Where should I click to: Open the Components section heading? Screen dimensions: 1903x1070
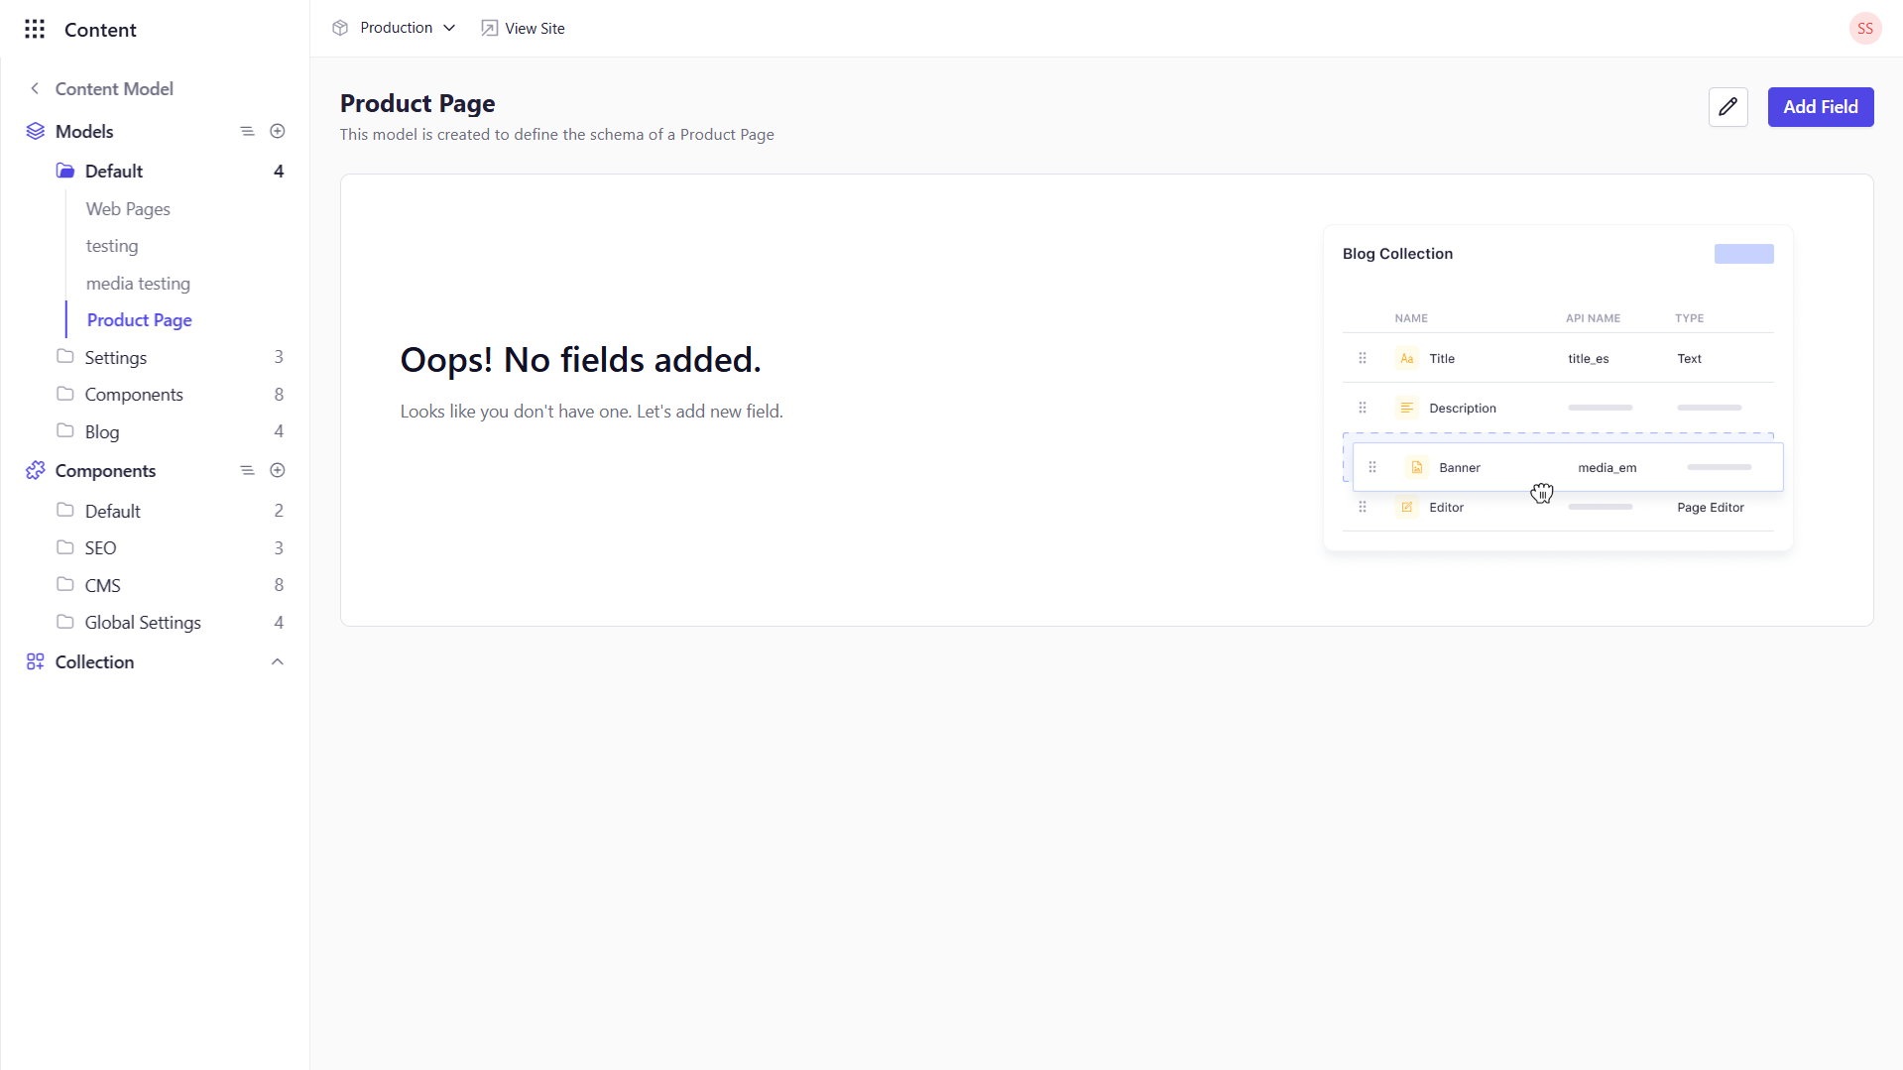pyautogui.click(x=105, y=470)
